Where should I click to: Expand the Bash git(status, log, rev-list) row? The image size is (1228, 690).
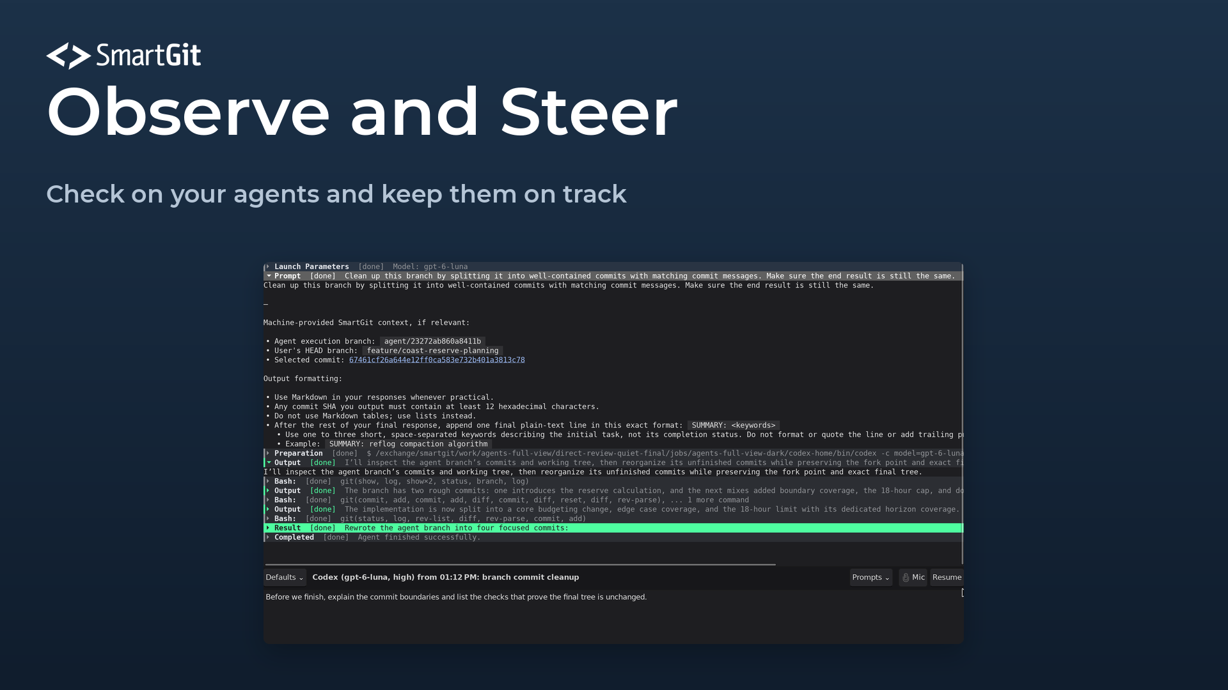[x=268, y=518]
